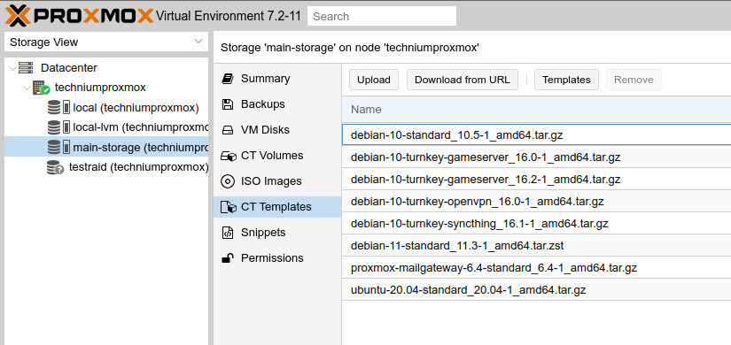Select ubuntu-20.04-standard_20.04-1 template
Screen dimensions: 731x345
click(536, 290)
